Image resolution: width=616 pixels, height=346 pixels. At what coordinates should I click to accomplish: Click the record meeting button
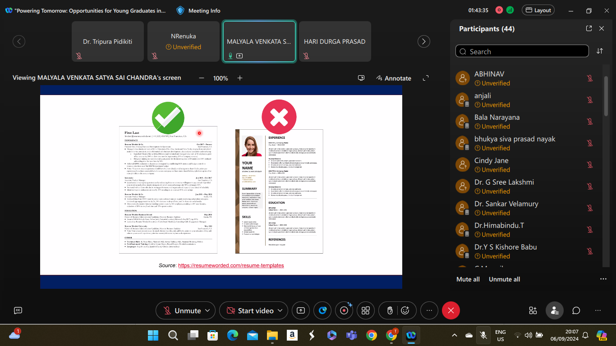tap(344, 310)
